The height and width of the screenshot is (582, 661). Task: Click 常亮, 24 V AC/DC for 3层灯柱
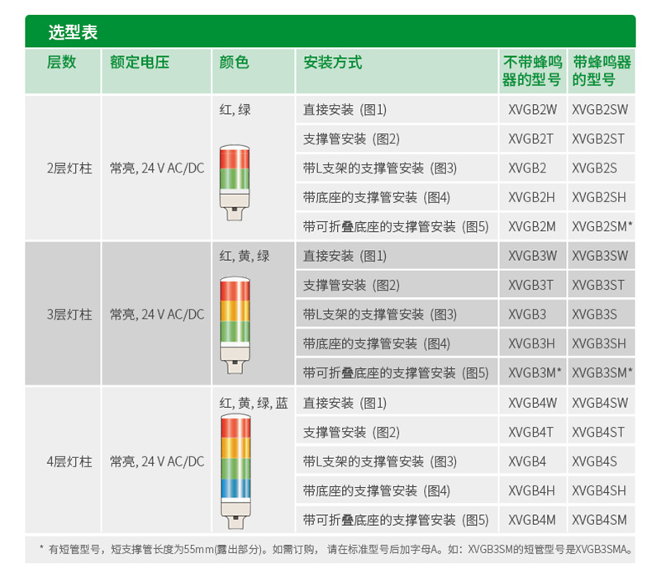157,315
